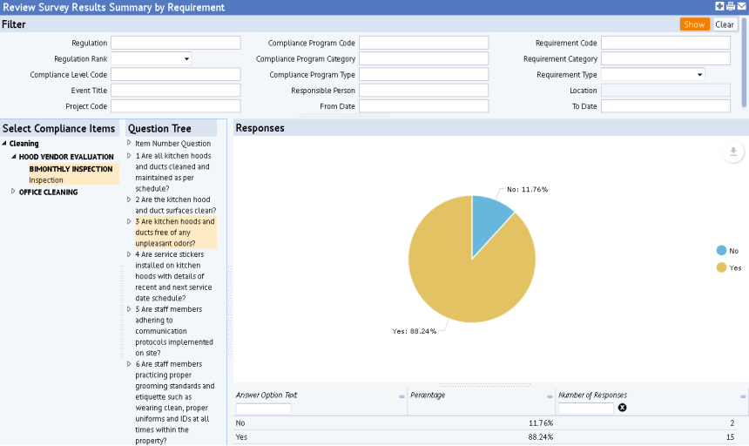Click the Compliance Program Type field
Image resolution: width=749 pixels, height=446 pixels.
tap(423, 75)
